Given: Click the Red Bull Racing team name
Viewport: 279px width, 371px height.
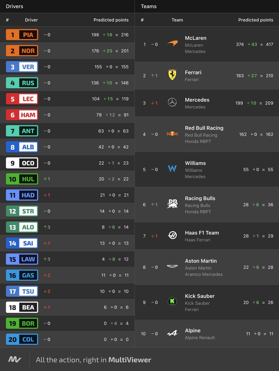Looking at the screenshot, I should pos(204,128).
